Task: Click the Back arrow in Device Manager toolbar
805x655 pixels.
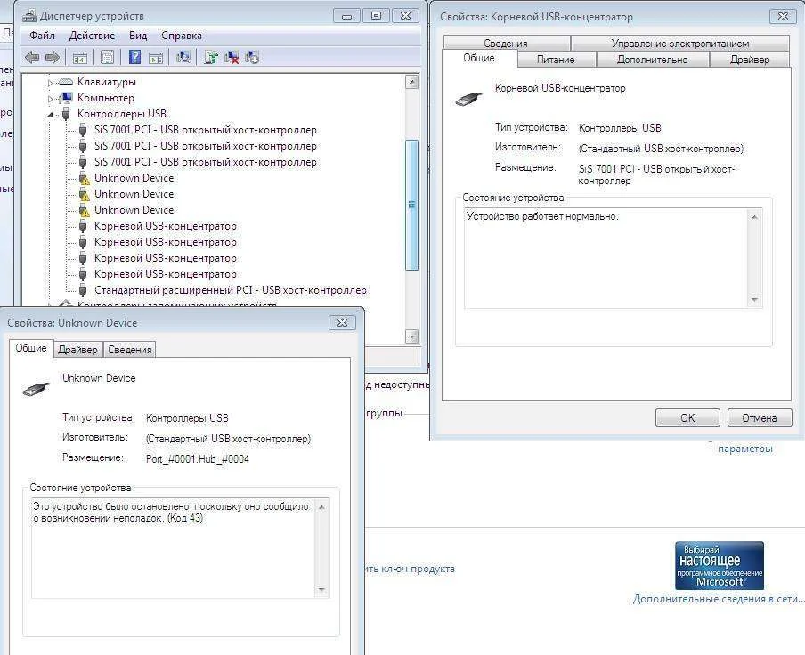Action: click(x=32, y=58)
